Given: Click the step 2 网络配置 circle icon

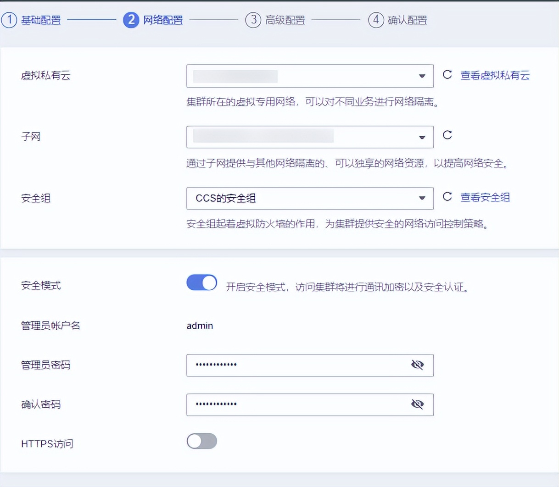Looking at the screenshot, I should pos(131,20).
